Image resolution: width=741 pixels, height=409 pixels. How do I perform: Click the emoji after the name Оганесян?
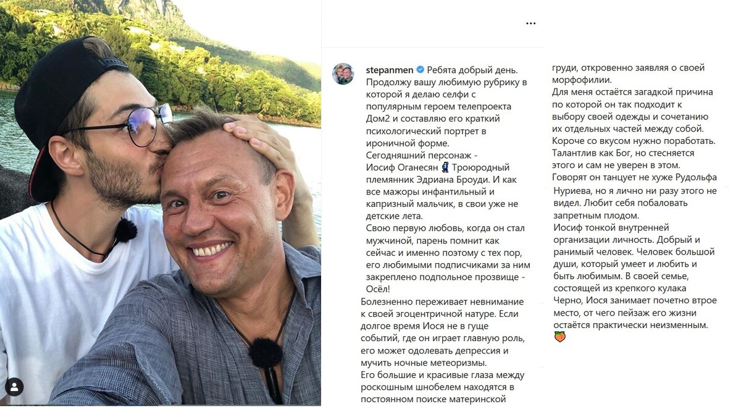[x=445, y=167]
